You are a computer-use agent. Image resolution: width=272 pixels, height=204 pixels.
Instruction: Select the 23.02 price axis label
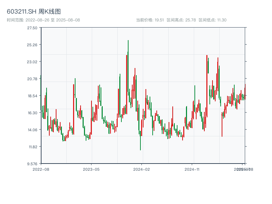[32, 62]
